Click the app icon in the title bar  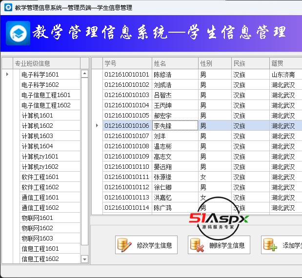8,7
